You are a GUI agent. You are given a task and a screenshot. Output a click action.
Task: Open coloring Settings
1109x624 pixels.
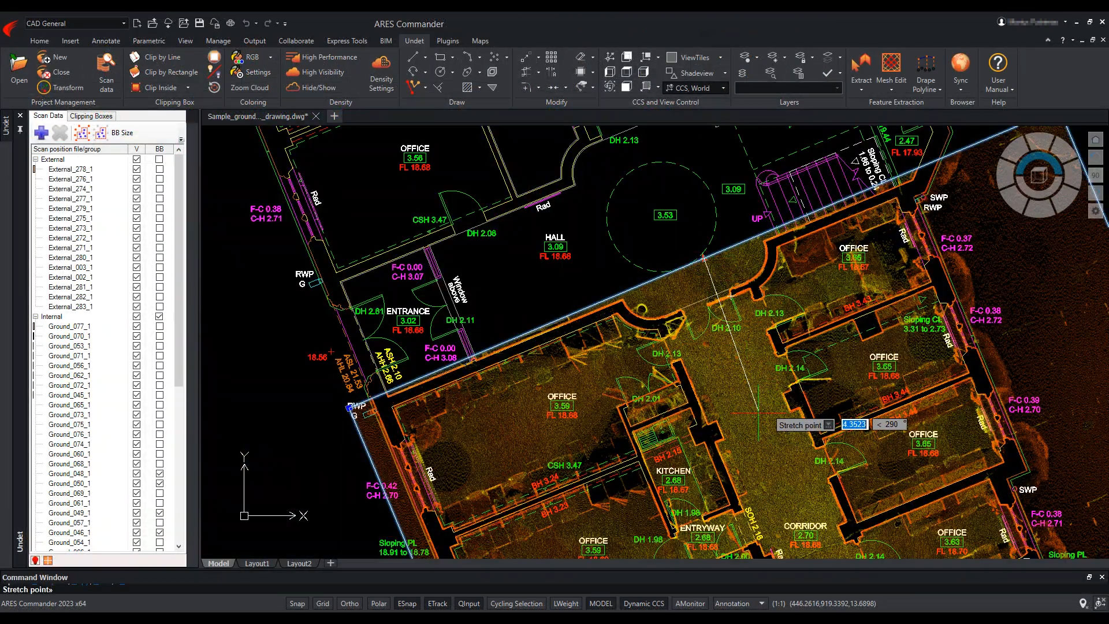(x=251, y=72)
